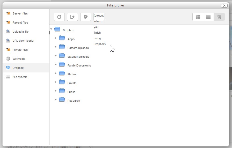Expand the Private folder arrow
This screenshot has height=148, width=232.
56,82
